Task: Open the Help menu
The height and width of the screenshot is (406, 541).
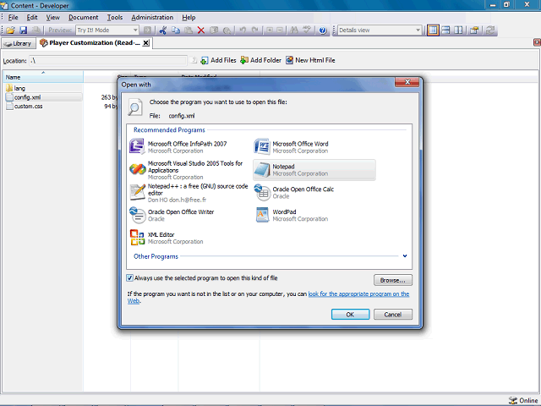Action: [x=189, y=17]
